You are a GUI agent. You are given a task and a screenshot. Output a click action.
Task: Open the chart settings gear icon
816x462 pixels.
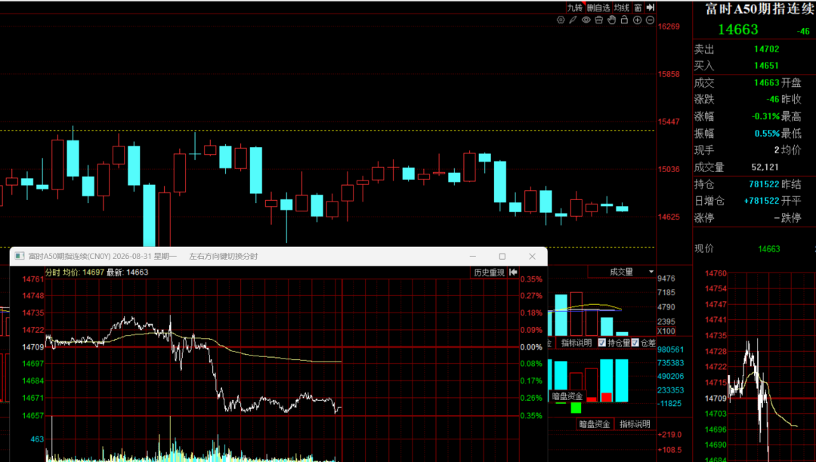click(x=561, y=20)
